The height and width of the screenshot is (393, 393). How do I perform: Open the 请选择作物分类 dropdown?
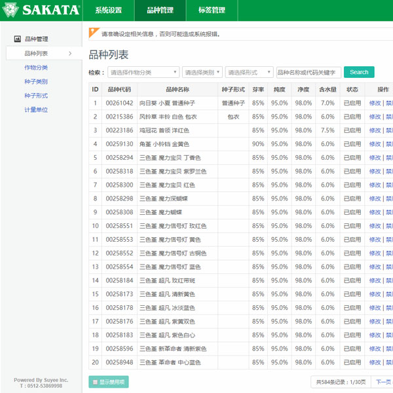[x=143, y=72]
